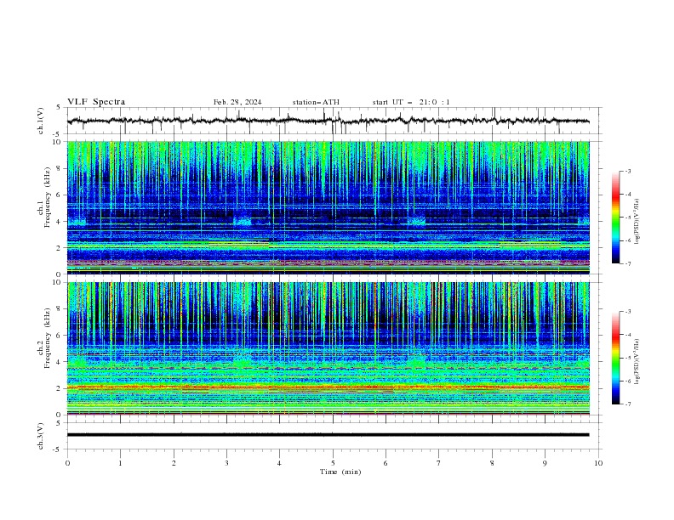Image resolution: width=674 pixels, height=520 pixels.
Task: Select the ch.2 colorbar "log(PSD)(V²/Hz)" label
Action: 637,362
